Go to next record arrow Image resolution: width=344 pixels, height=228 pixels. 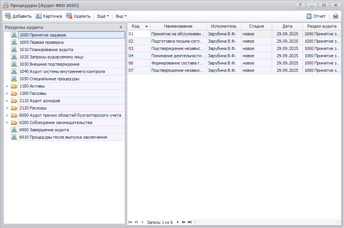(178, 223)
